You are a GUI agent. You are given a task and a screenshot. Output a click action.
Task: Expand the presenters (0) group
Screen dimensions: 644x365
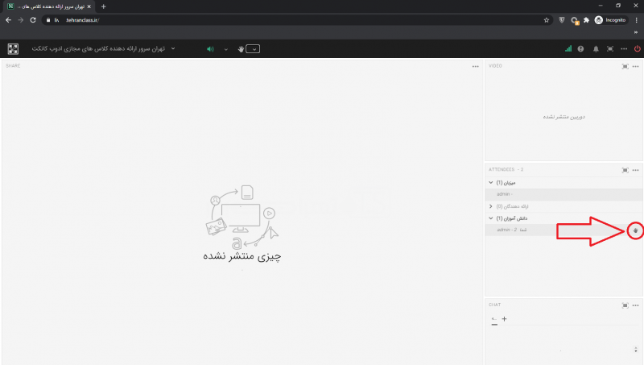[491, 206]
